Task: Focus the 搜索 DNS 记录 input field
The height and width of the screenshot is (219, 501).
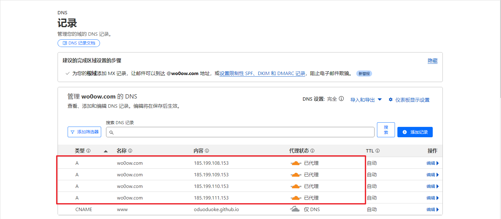Action: click(241, 132)
